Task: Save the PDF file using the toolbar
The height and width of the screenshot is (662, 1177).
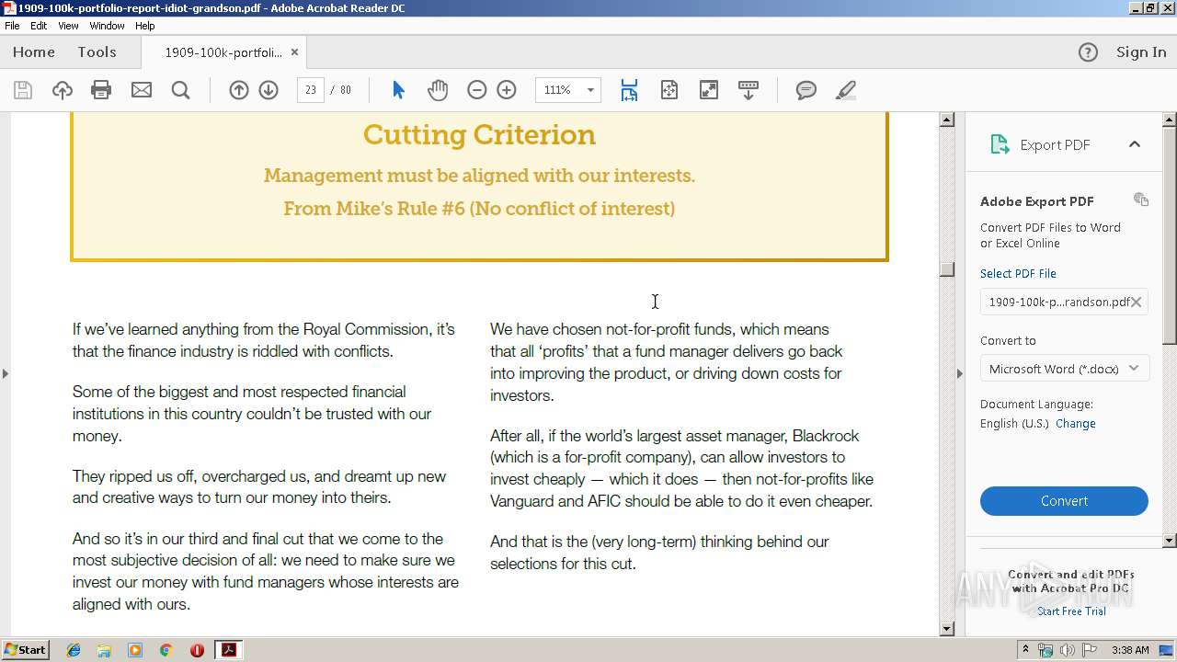Action: [23, 90]
